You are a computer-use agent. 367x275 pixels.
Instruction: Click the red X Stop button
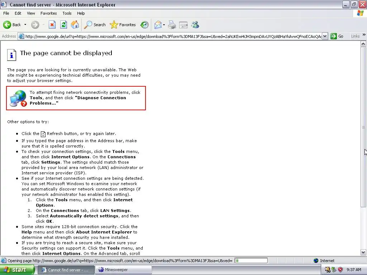(52, 25)
